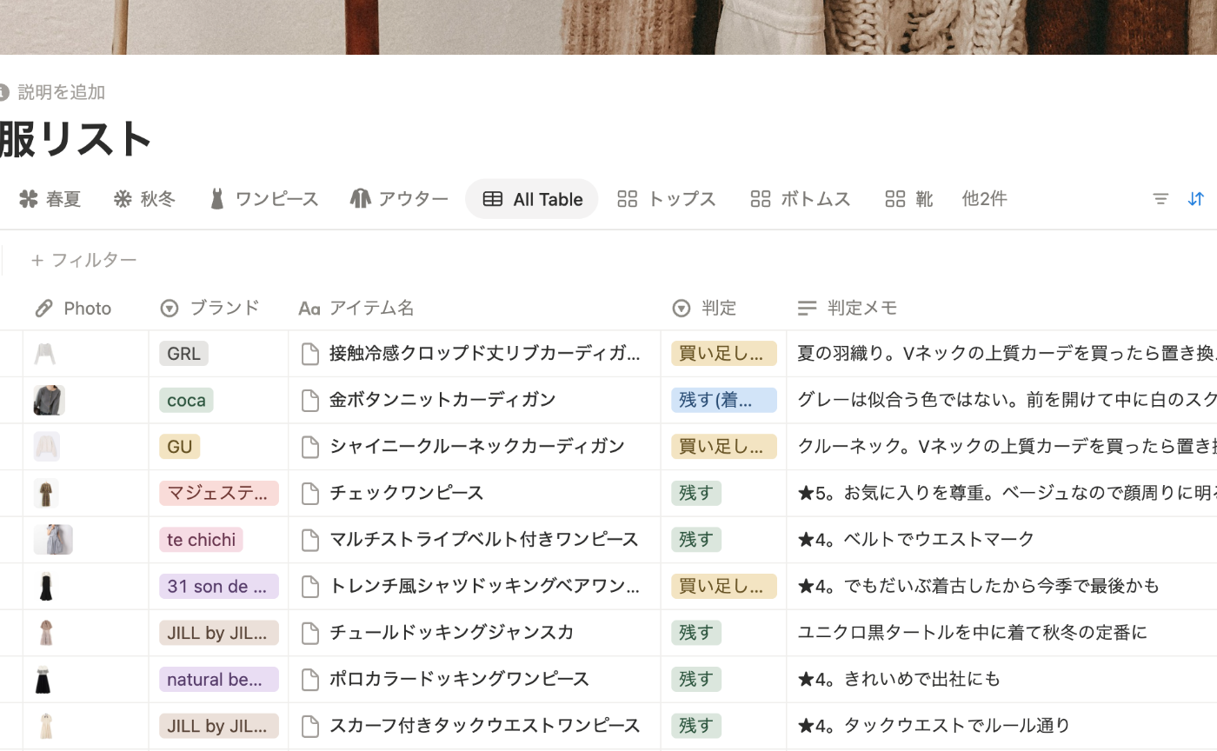The width and height of the screenshot is (1217, 751).
Task: Click item name トレンチ風シャツドッキングベアワン…
Action: [484, 586]
